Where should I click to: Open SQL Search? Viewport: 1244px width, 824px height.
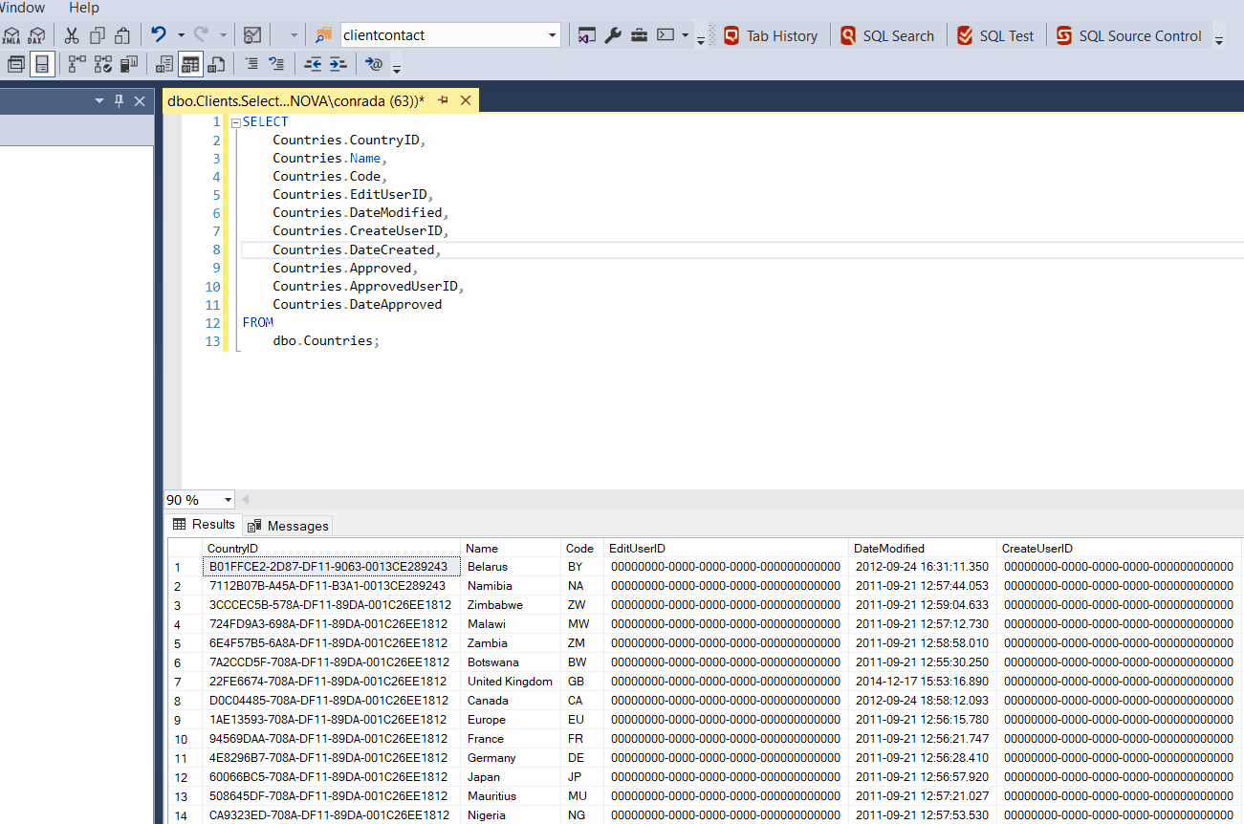click(x=887, y=35)
